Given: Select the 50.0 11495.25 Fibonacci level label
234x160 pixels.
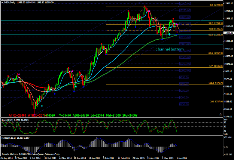Looking at the screenshot, I should point(216,29).
